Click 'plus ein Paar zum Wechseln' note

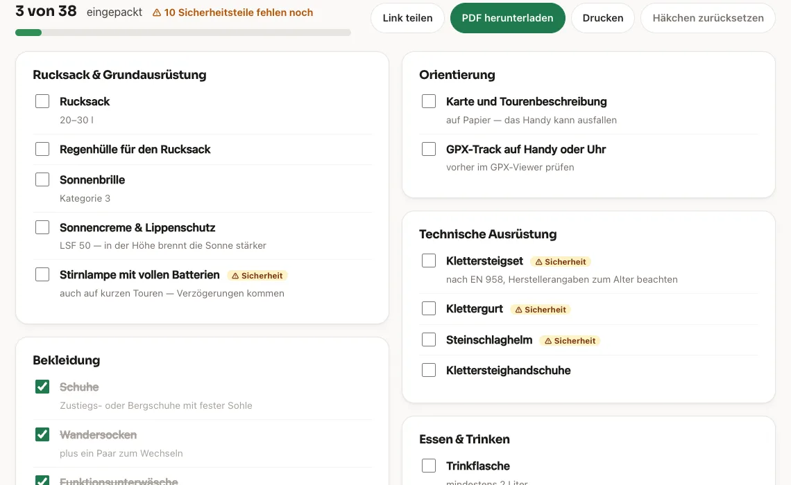[x=121, y=453]
